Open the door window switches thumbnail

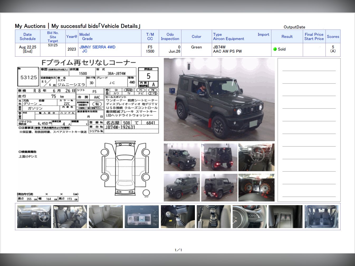click(285, 216)
